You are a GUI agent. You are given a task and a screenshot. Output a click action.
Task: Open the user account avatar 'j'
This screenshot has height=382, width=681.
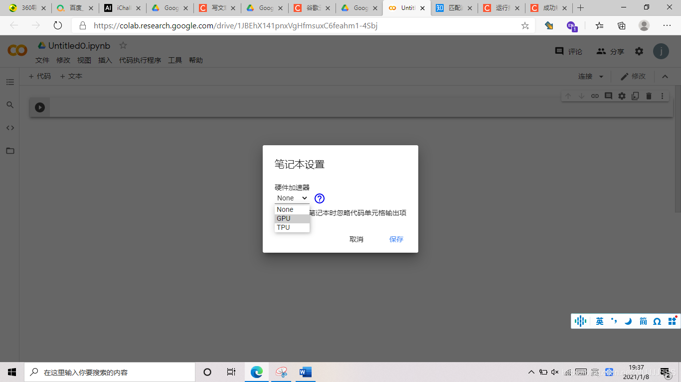(661, 51)
